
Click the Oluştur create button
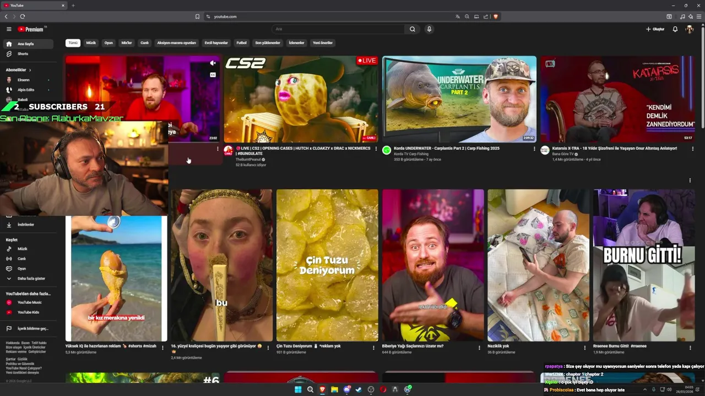(x=655, y=29)
